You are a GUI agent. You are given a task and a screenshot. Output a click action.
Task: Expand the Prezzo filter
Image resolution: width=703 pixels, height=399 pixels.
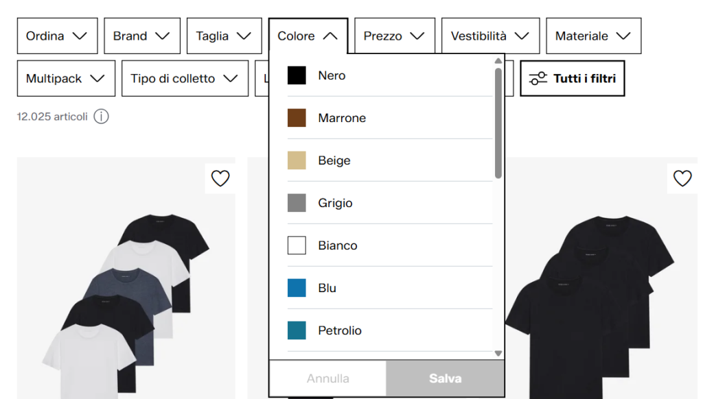[395, 36]
